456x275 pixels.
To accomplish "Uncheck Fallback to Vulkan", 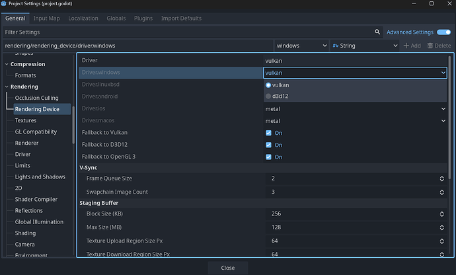I will pyautogui.click(x=268, y=133).
